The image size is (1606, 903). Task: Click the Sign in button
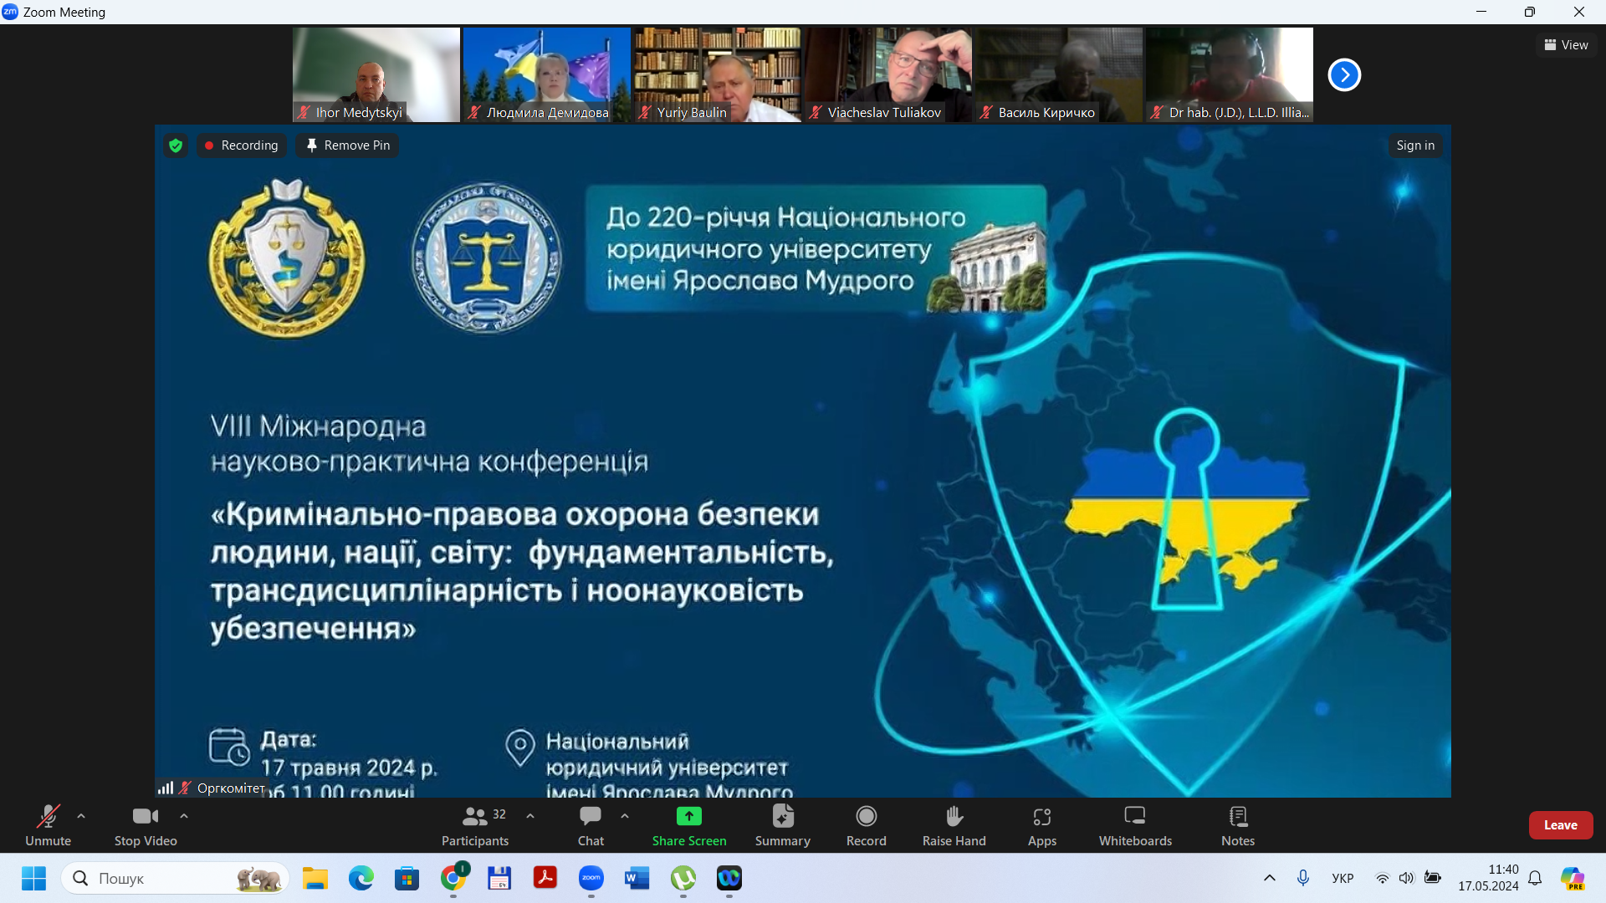[1415, 145]
